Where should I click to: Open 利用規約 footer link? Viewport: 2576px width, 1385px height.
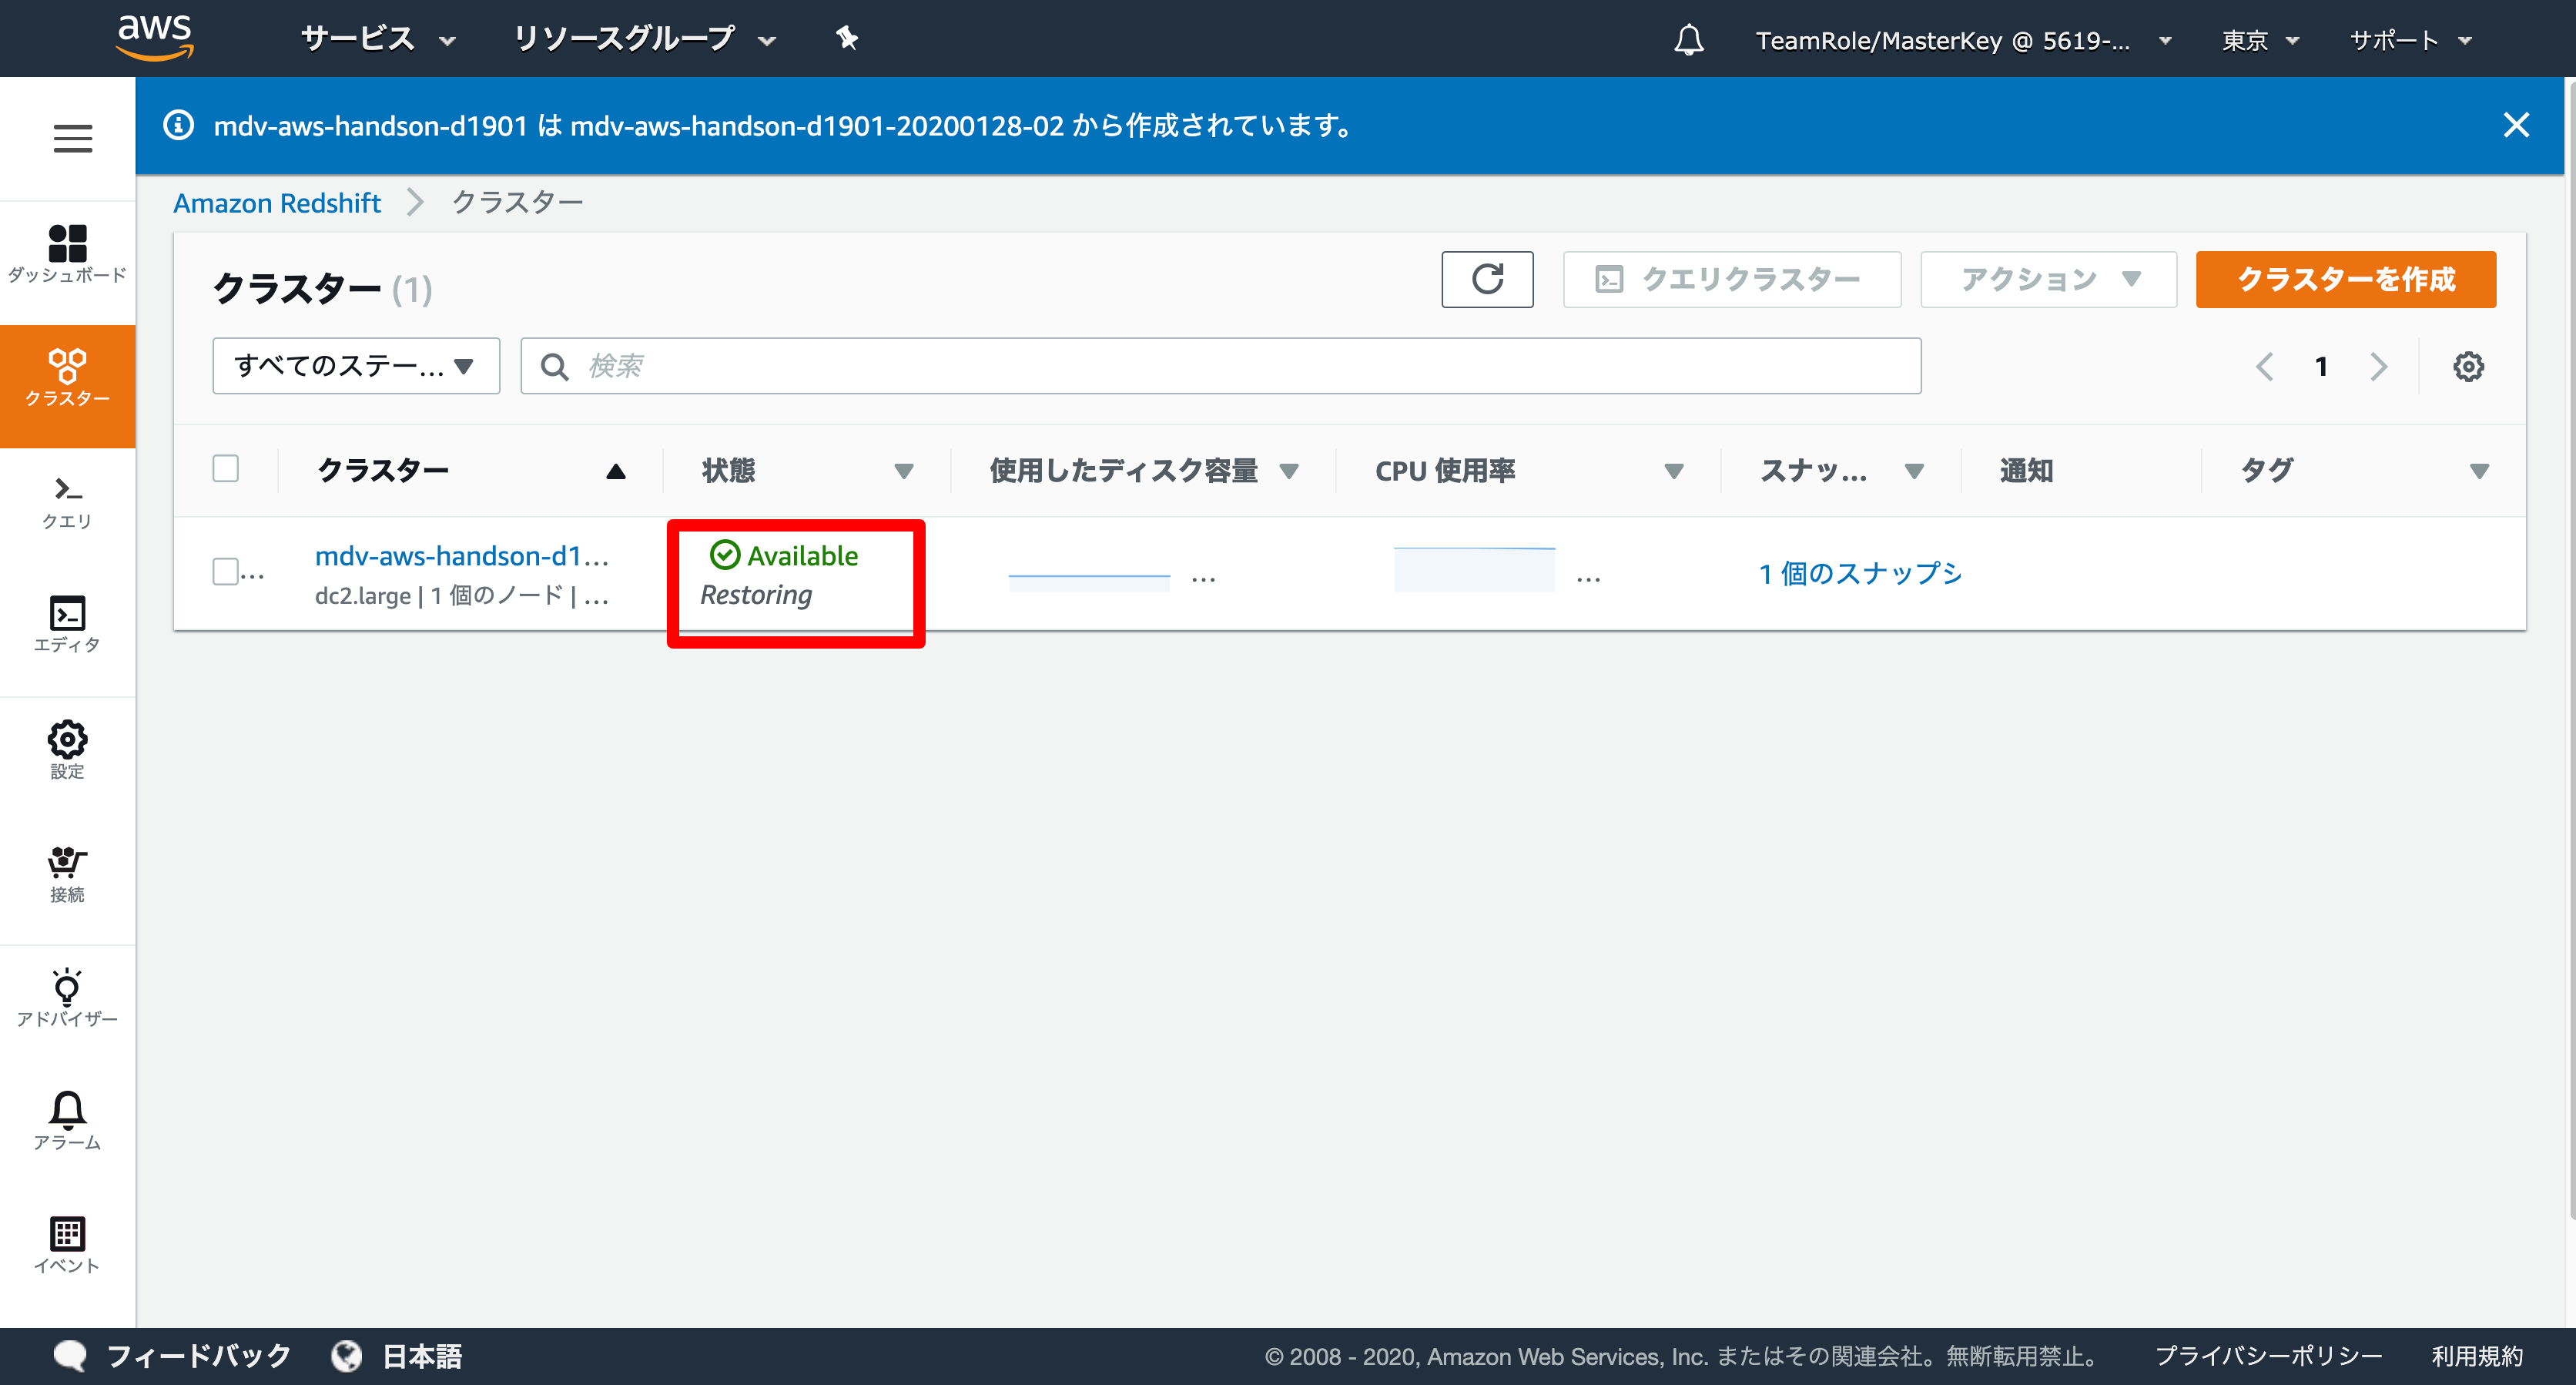coord(2477,1356)
